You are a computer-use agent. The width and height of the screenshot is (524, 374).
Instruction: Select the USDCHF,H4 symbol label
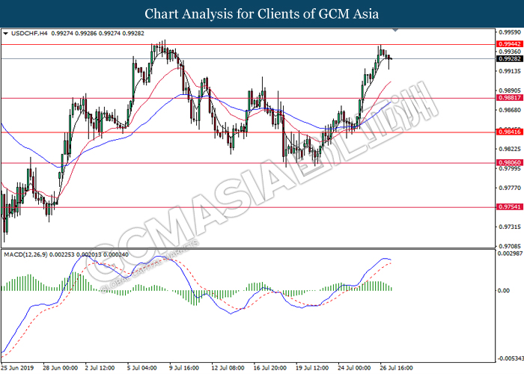[x=28, y=34]
